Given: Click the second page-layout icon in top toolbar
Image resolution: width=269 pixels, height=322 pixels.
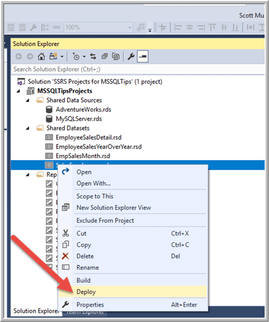Looking at the screenshot, I should pyautogui.click(x=22, y=27).
